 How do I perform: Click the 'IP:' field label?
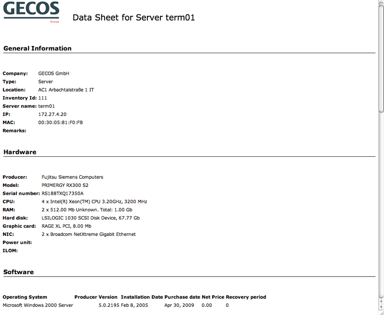click(7, 115)
